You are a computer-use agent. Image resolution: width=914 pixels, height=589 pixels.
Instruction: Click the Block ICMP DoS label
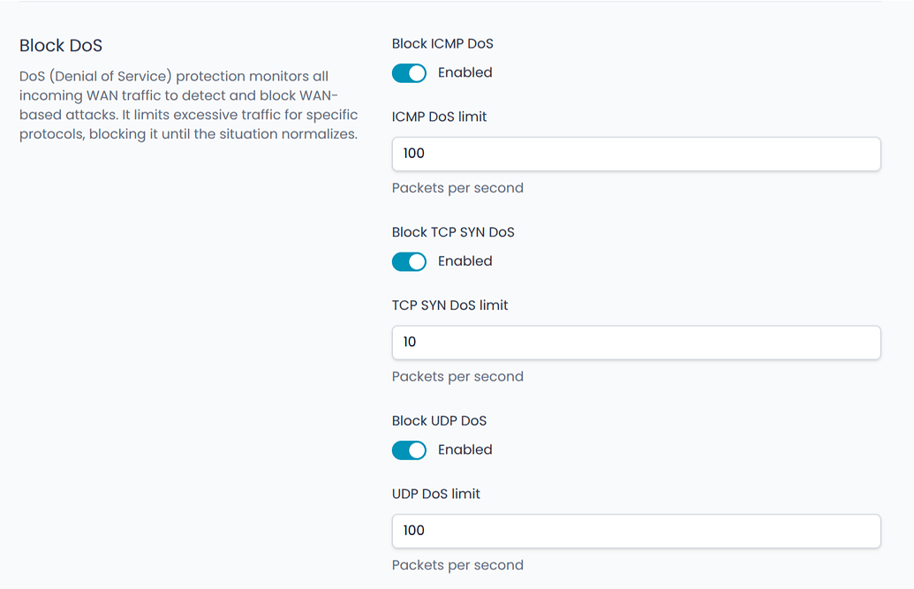[442, 44]
